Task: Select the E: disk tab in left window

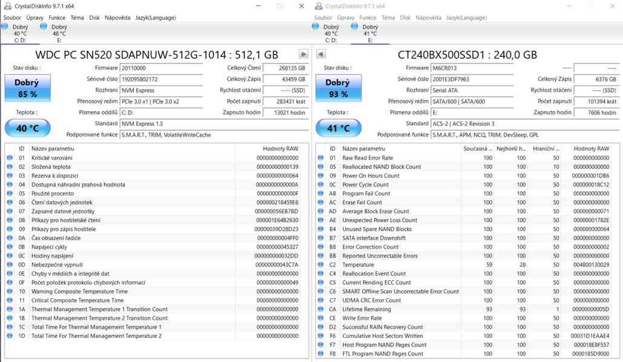Action: coord(59,33)
